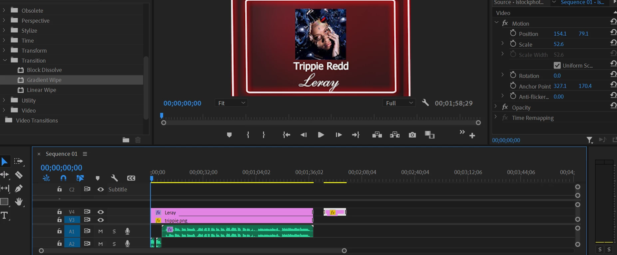Click the Lift button
Screen dimensions: 617x255
coord(377,135)
